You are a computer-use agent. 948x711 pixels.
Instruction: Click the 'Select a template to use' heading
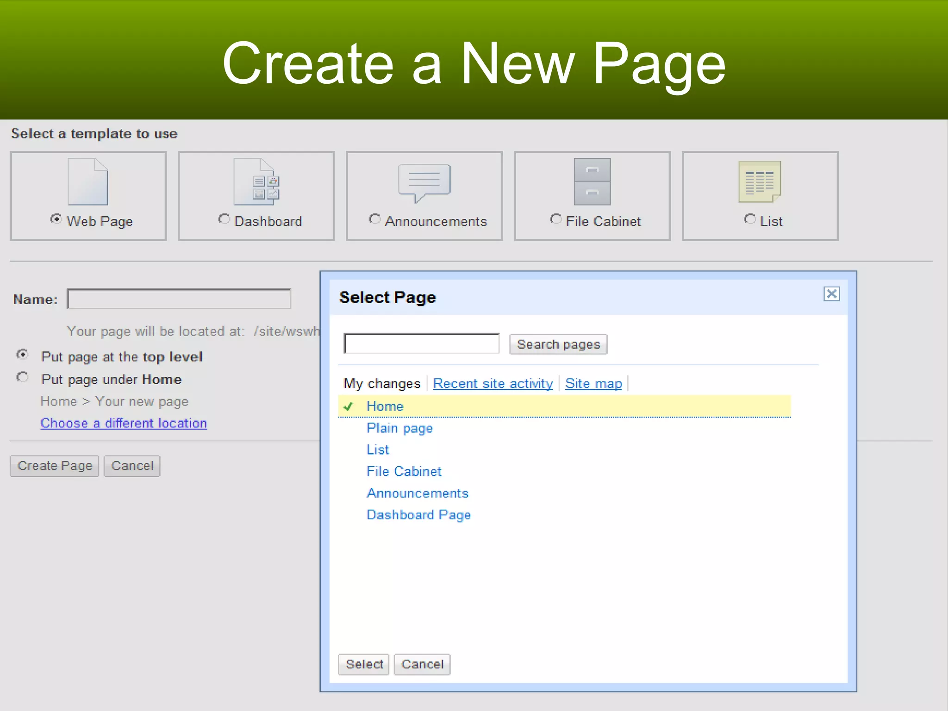pos(94,134)
